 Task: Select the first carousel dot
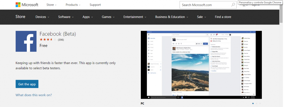tap(253, 104)
